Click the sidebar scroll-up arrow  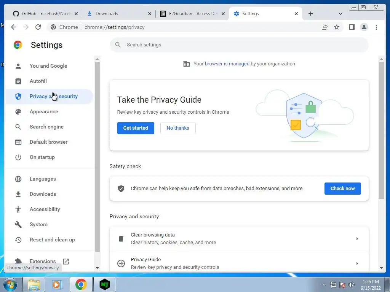(x=97, y=59)
